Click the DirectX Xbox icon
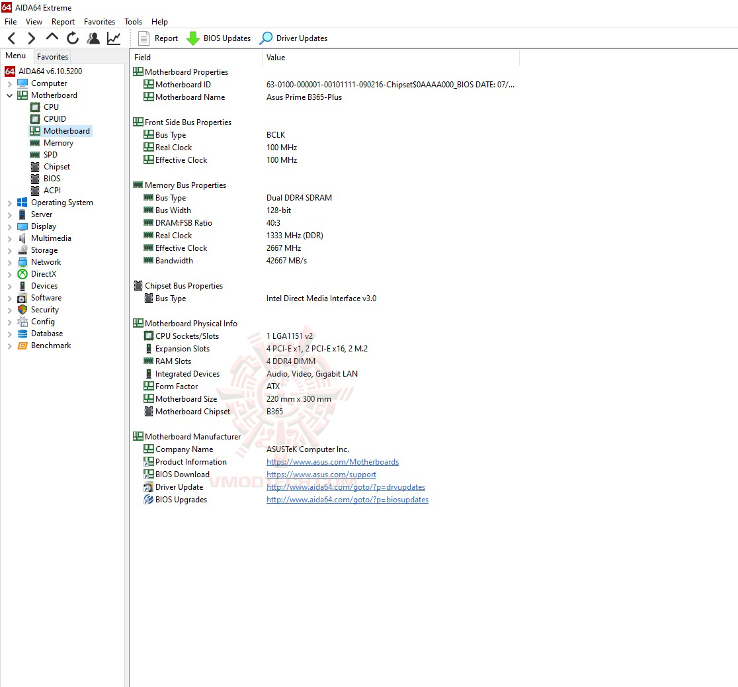This screenshot has height=687, width=738. pyautogui.click(x=22, y=274)
